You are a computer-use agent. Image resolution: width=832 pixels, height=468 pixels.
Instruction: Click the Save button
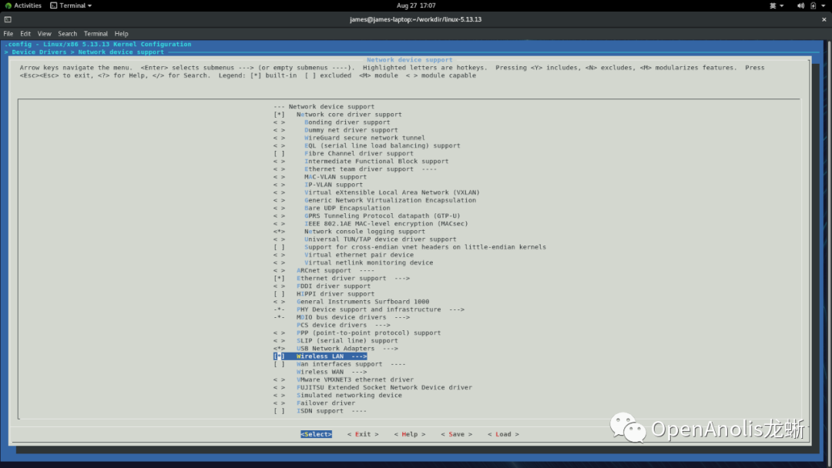(456, 434)
